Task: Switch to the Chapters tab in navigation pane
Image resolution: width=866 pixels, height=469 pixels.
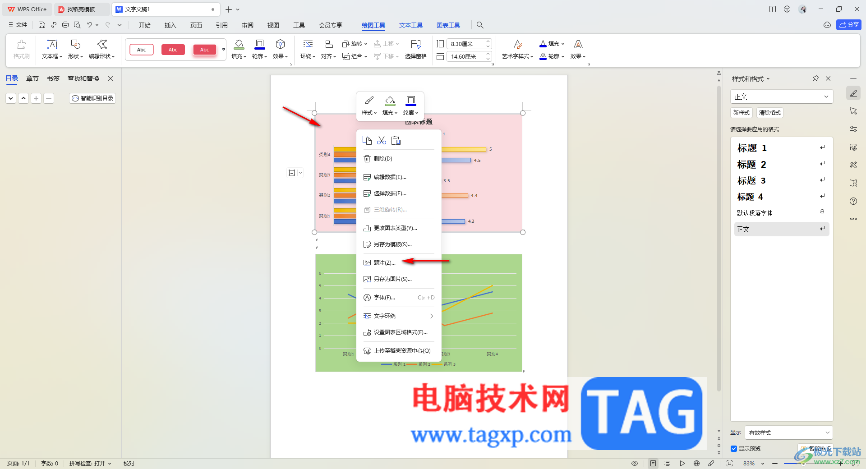Action: (x=32, y=78)
